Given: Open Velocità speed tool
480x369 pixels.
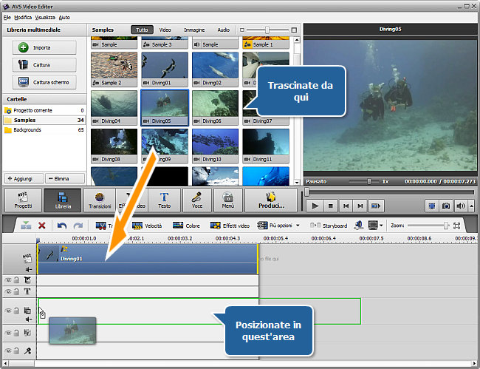Looking at the screenshot, I should pyautogui.click(x=147, y=226).
